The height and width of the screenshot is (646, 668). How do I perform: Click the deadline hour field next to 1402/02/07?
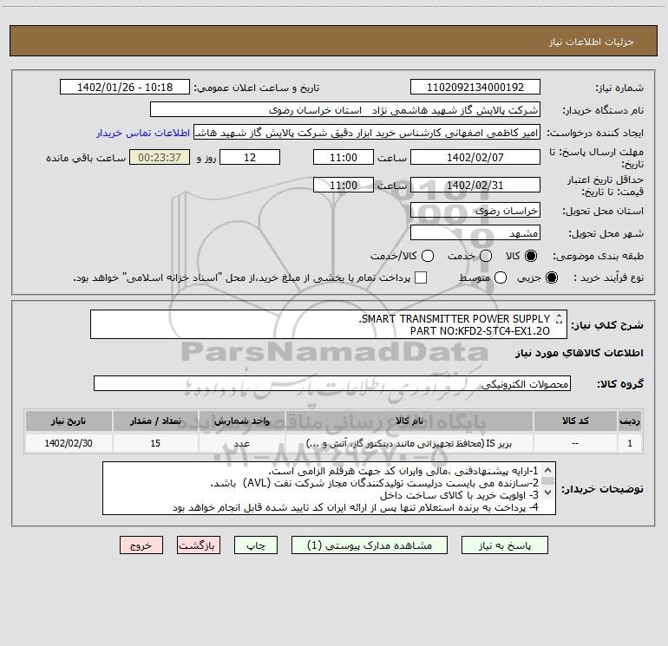click(x=344, y=157)
